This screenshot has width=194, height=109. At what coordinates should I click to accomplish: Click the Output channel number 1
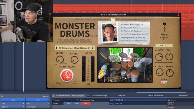[x=163, y=82]
